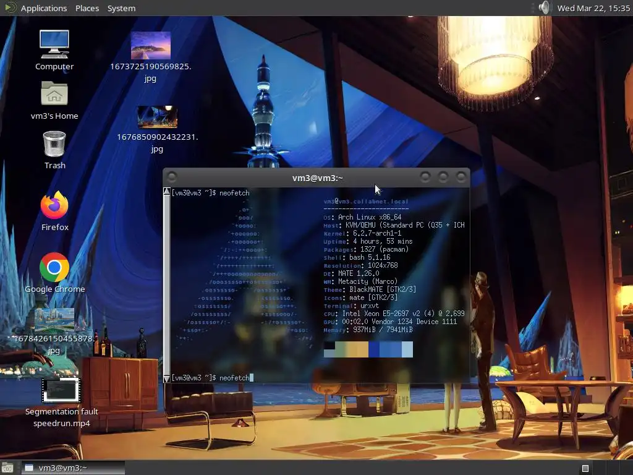Image resolution: width=633 pixels, height=475 pixels.
Task: Minimize the vm3@vm3:~ terminal window
Action: 425,177
